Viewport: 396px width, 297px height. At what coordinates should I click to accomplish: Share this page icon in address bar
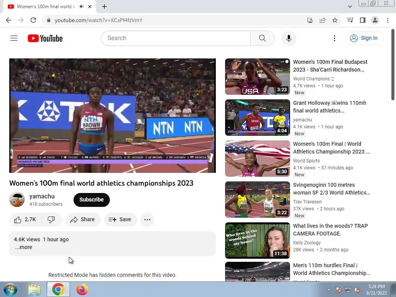tap(323, 20)
